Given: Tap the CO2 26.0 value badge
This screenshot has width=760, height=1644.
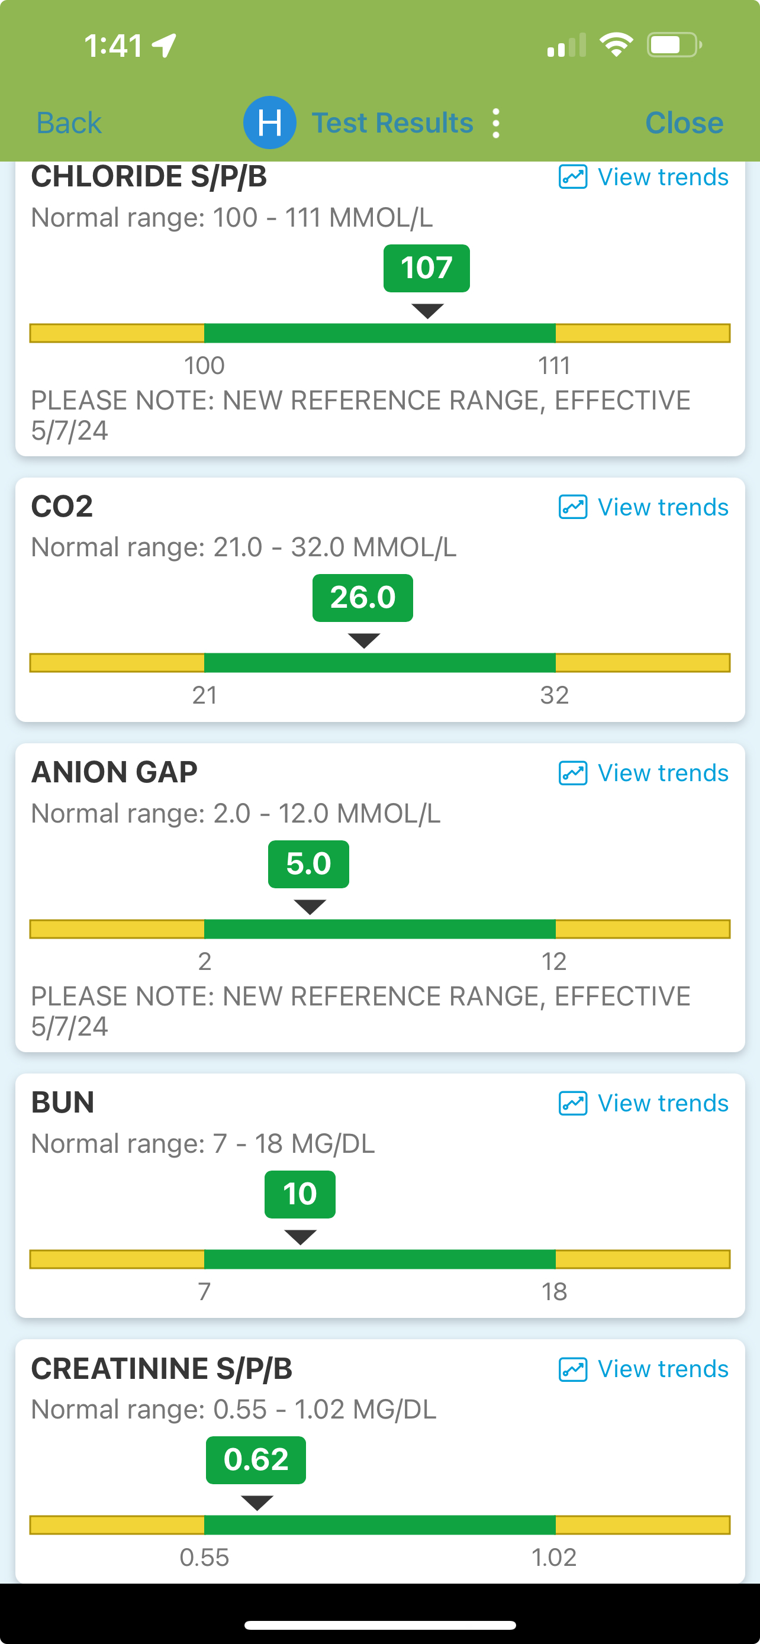Looking at the screenshot, I should [x=362, y=598].
